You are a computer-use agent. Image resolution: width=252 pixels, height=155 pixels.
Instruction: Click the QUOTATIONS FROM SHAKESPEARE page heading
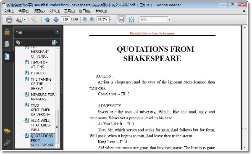[x=155, y=54]
